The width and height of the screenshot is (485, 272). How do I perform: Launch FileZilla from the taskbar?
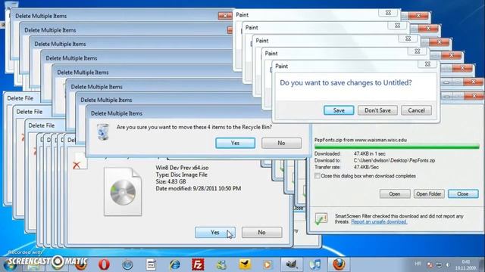tap(198, 264)
